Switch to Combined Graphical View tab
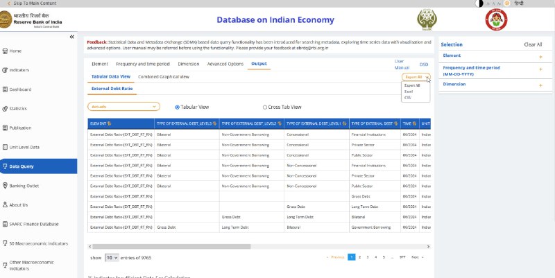This screenshot has height=278, width=555. tap(164, 77)
